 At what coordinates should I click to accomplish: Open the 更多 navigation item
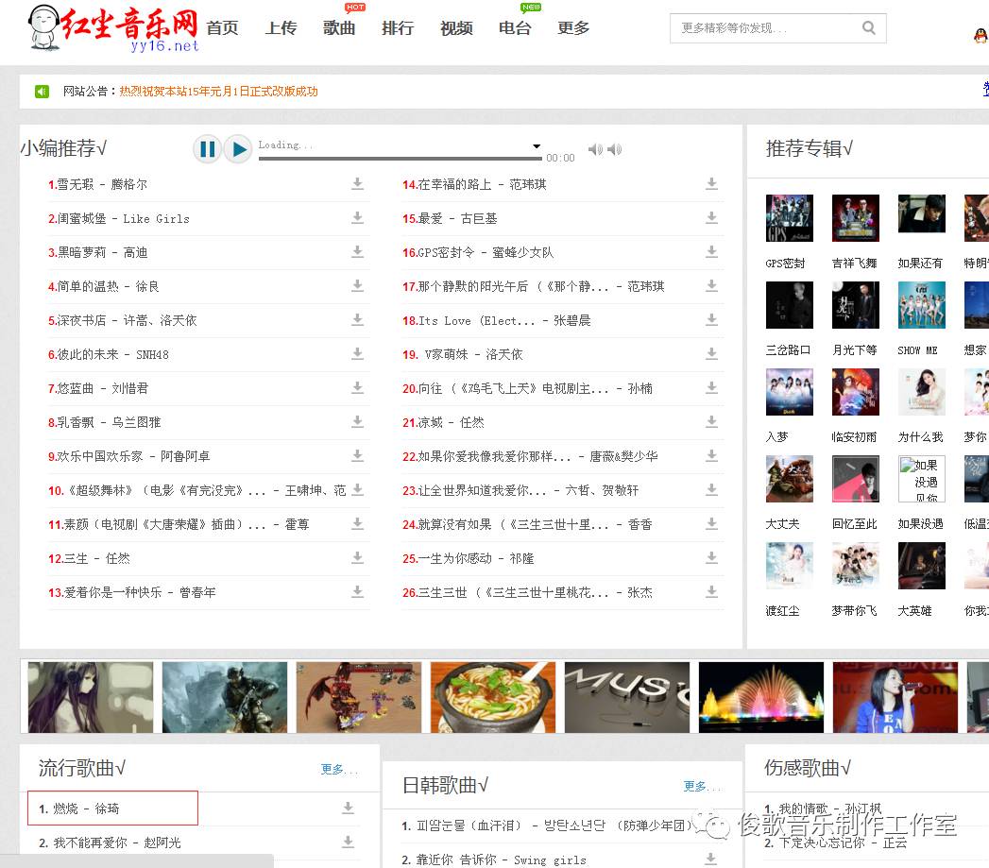pos(573,28)
